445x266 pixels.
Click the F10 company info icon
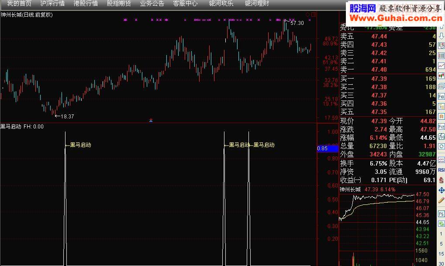click(442, 96)
